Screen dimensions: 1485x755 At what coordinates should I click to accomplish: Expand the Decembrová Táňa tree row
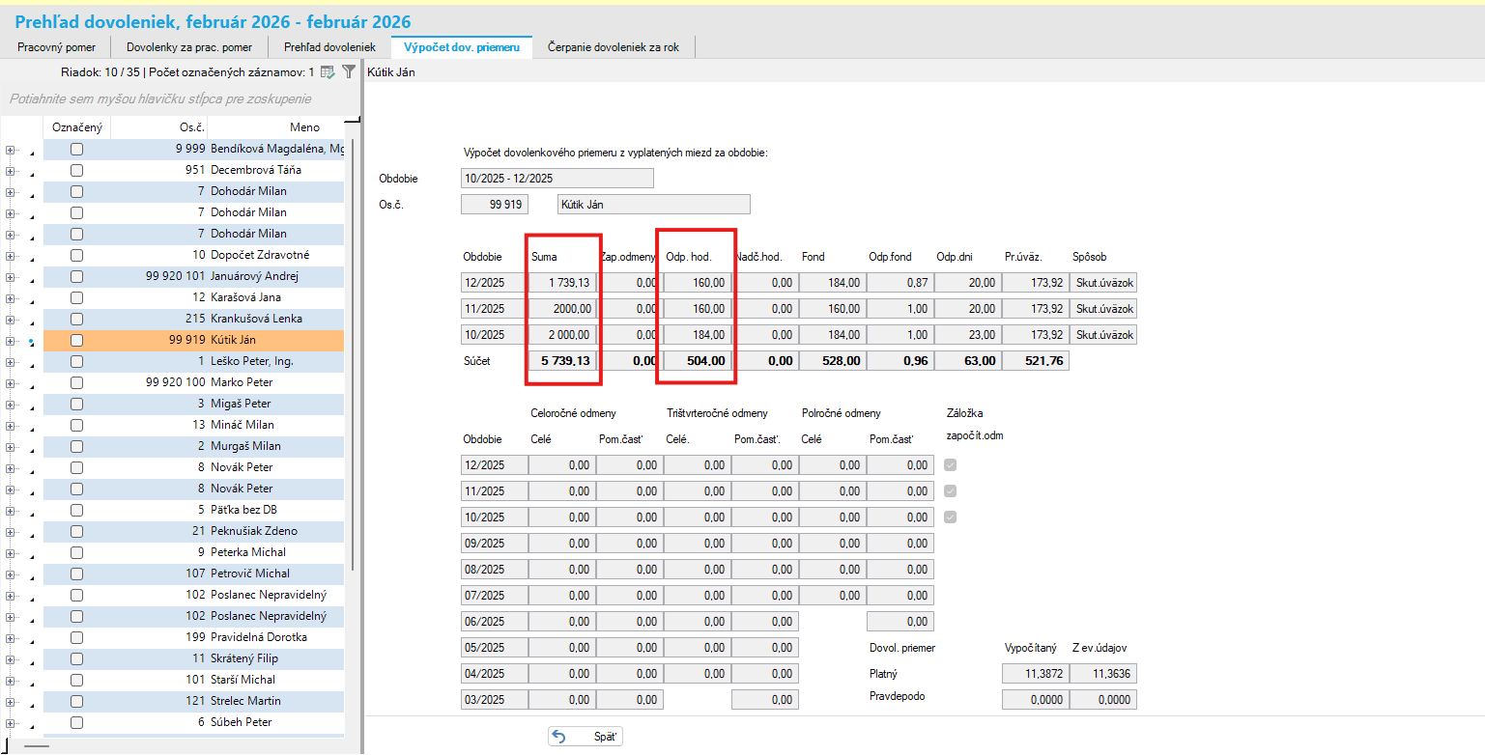click(x=11, y=170)
